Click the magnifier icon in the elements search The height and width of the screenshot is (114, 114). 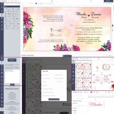point(19,4)
